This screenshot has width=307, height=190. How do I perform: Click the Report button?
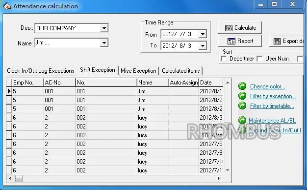pyautogui.click(x=240, y=41)
